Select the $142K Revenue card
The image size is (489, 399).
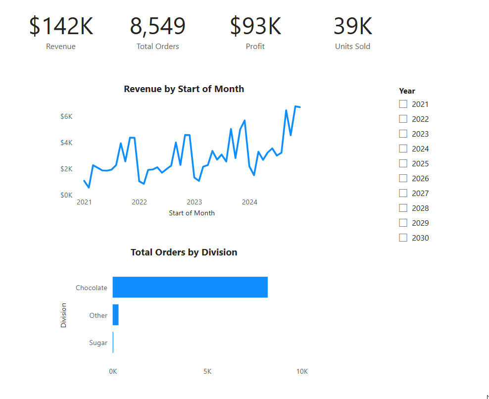61,33
